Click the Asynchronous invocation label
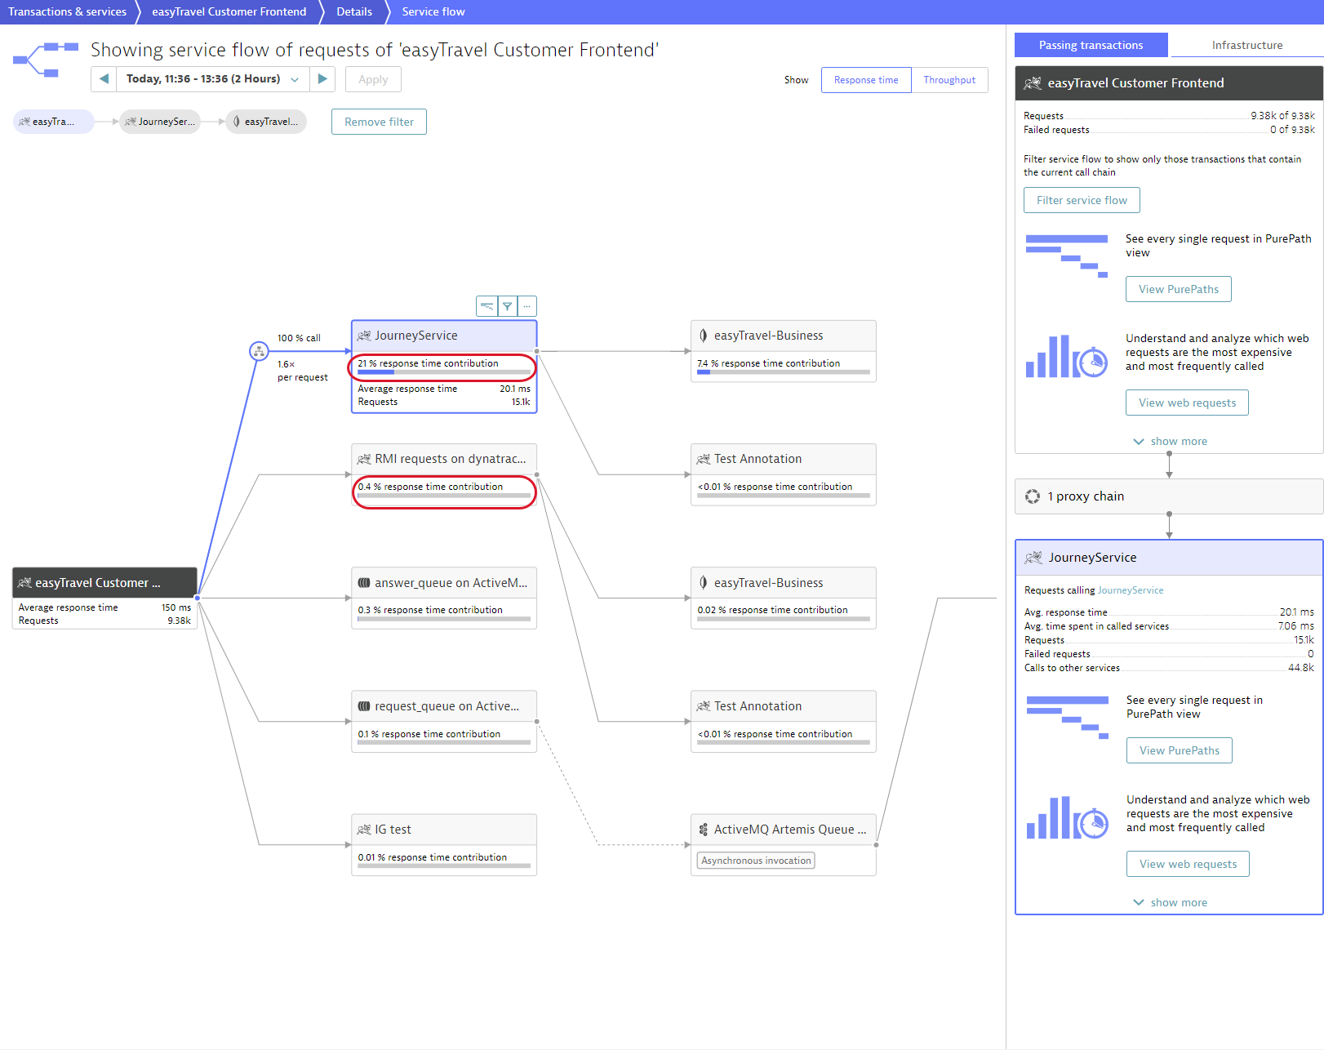 coord(757,861)
